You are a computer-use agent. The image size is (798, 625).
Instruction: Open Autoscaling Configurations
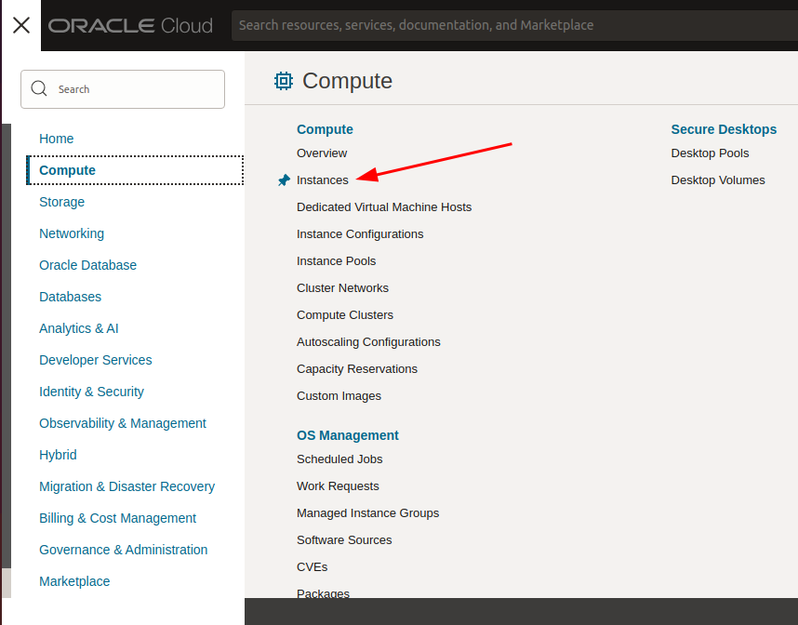[368, 342]
